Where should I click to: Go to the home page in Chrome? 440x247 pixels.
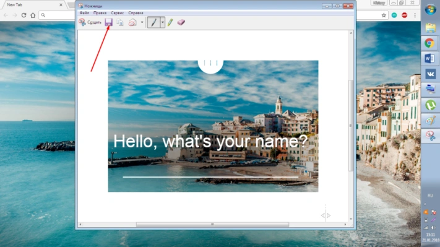[33, 15]
